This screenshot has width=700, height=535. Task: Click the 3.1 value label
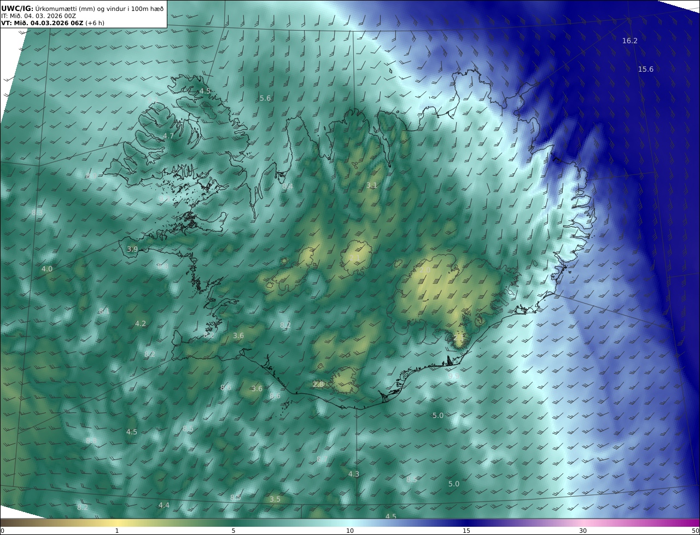372,185
